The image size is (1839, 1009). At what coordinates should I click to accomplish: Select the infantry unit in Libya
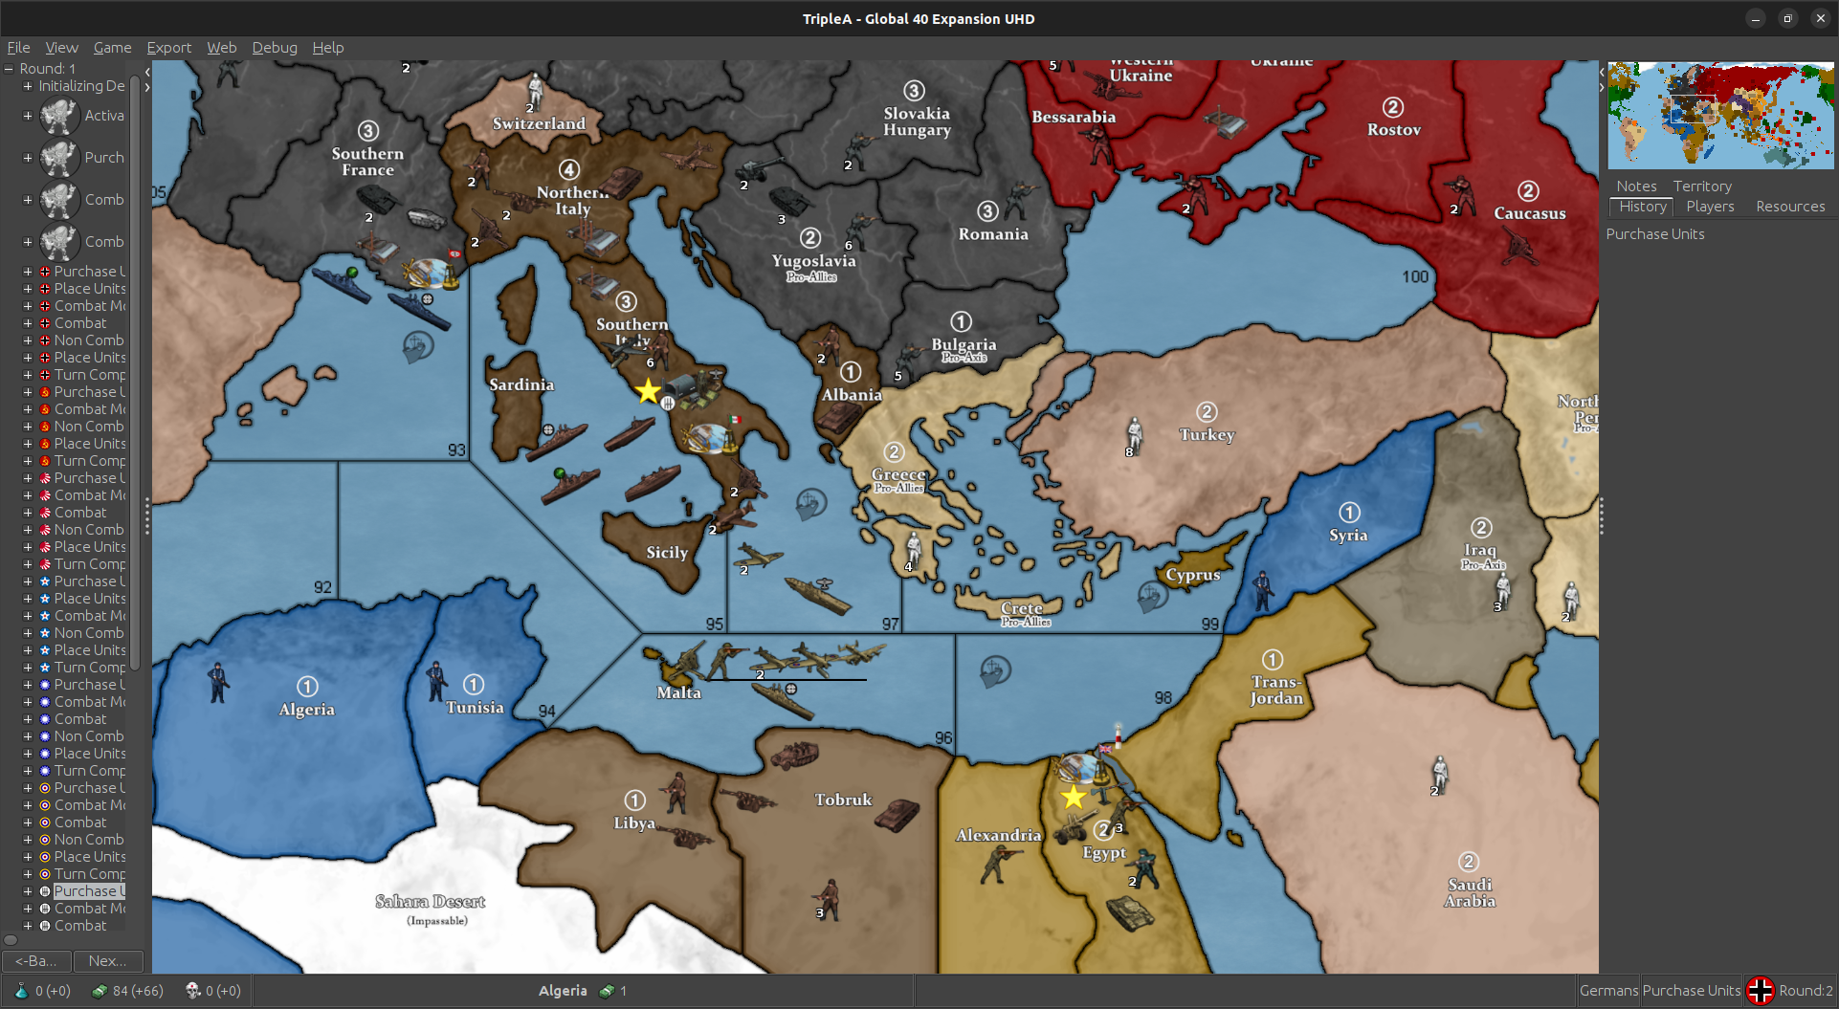point(677,793)
